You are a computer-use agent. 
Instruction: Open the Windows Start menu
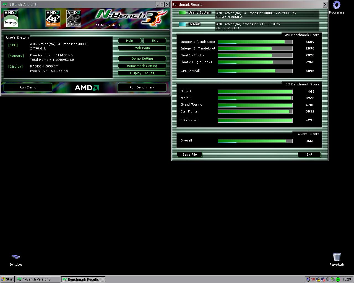click(8, 279)
